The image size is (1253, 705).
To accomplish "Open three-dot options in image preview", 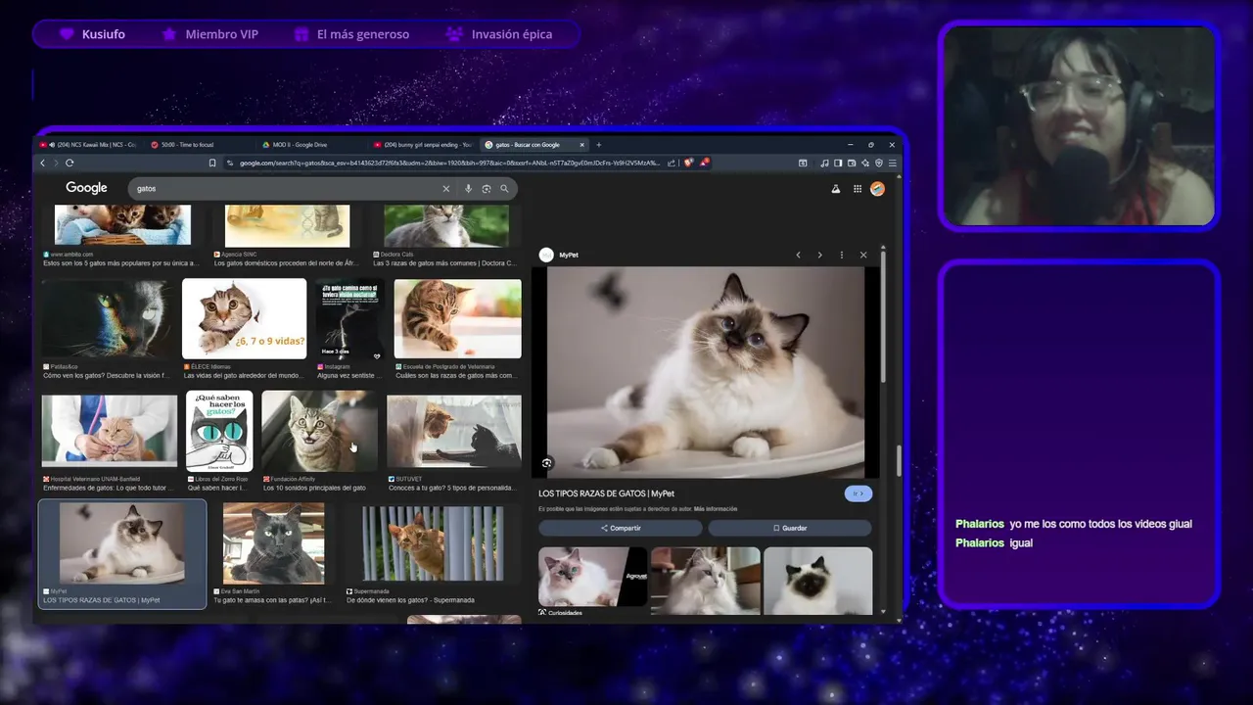I will (842, 255).
